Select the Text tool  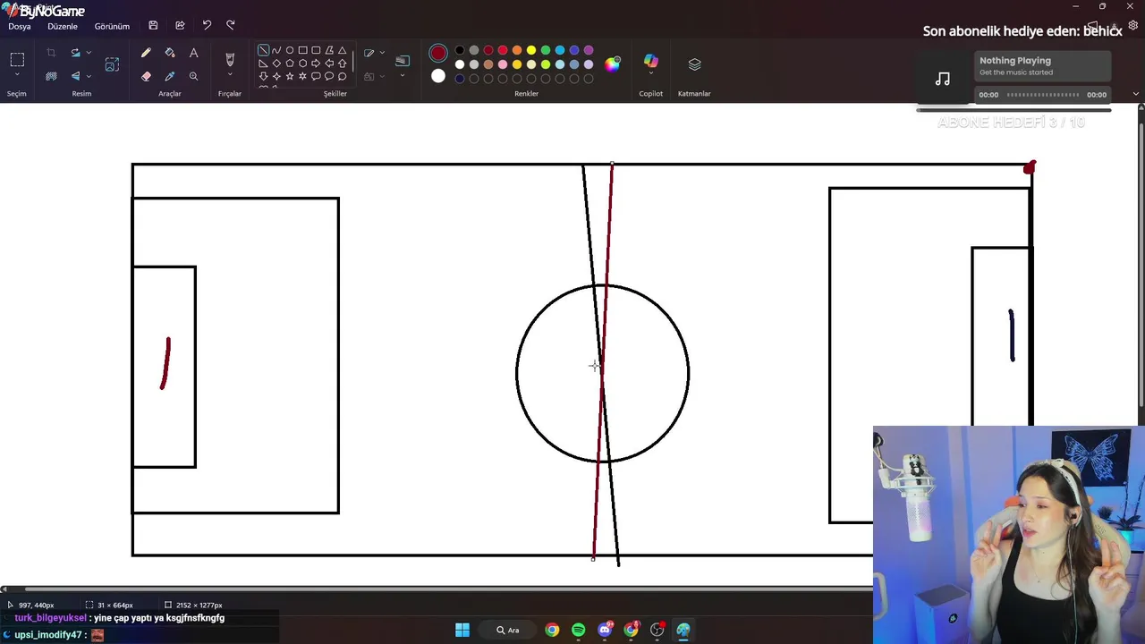[x=193, y=53]
